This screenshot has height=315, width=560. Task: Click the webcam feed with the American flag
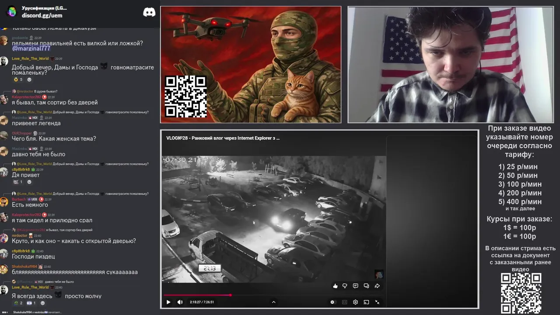click(x=451, y=64)
